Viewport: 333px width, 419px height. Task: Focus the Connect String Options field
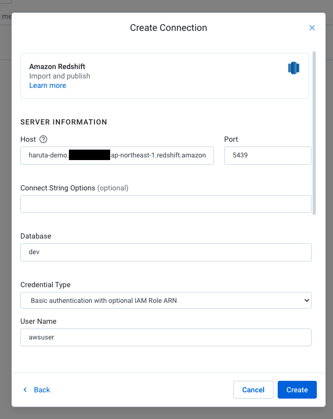[166, 204]
